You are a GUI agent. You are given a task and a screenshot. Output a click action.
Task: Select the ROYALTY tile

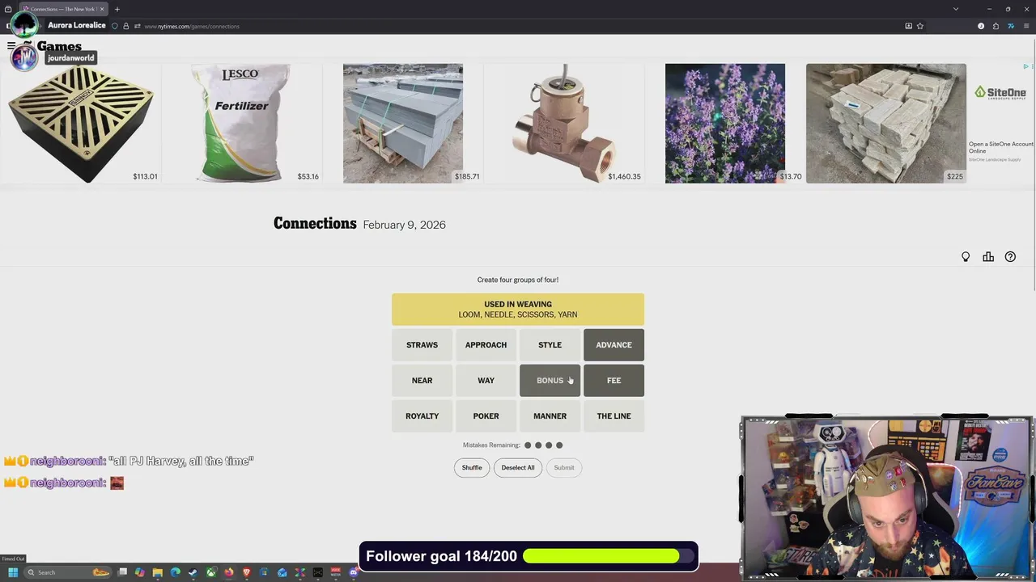[422, 416]
